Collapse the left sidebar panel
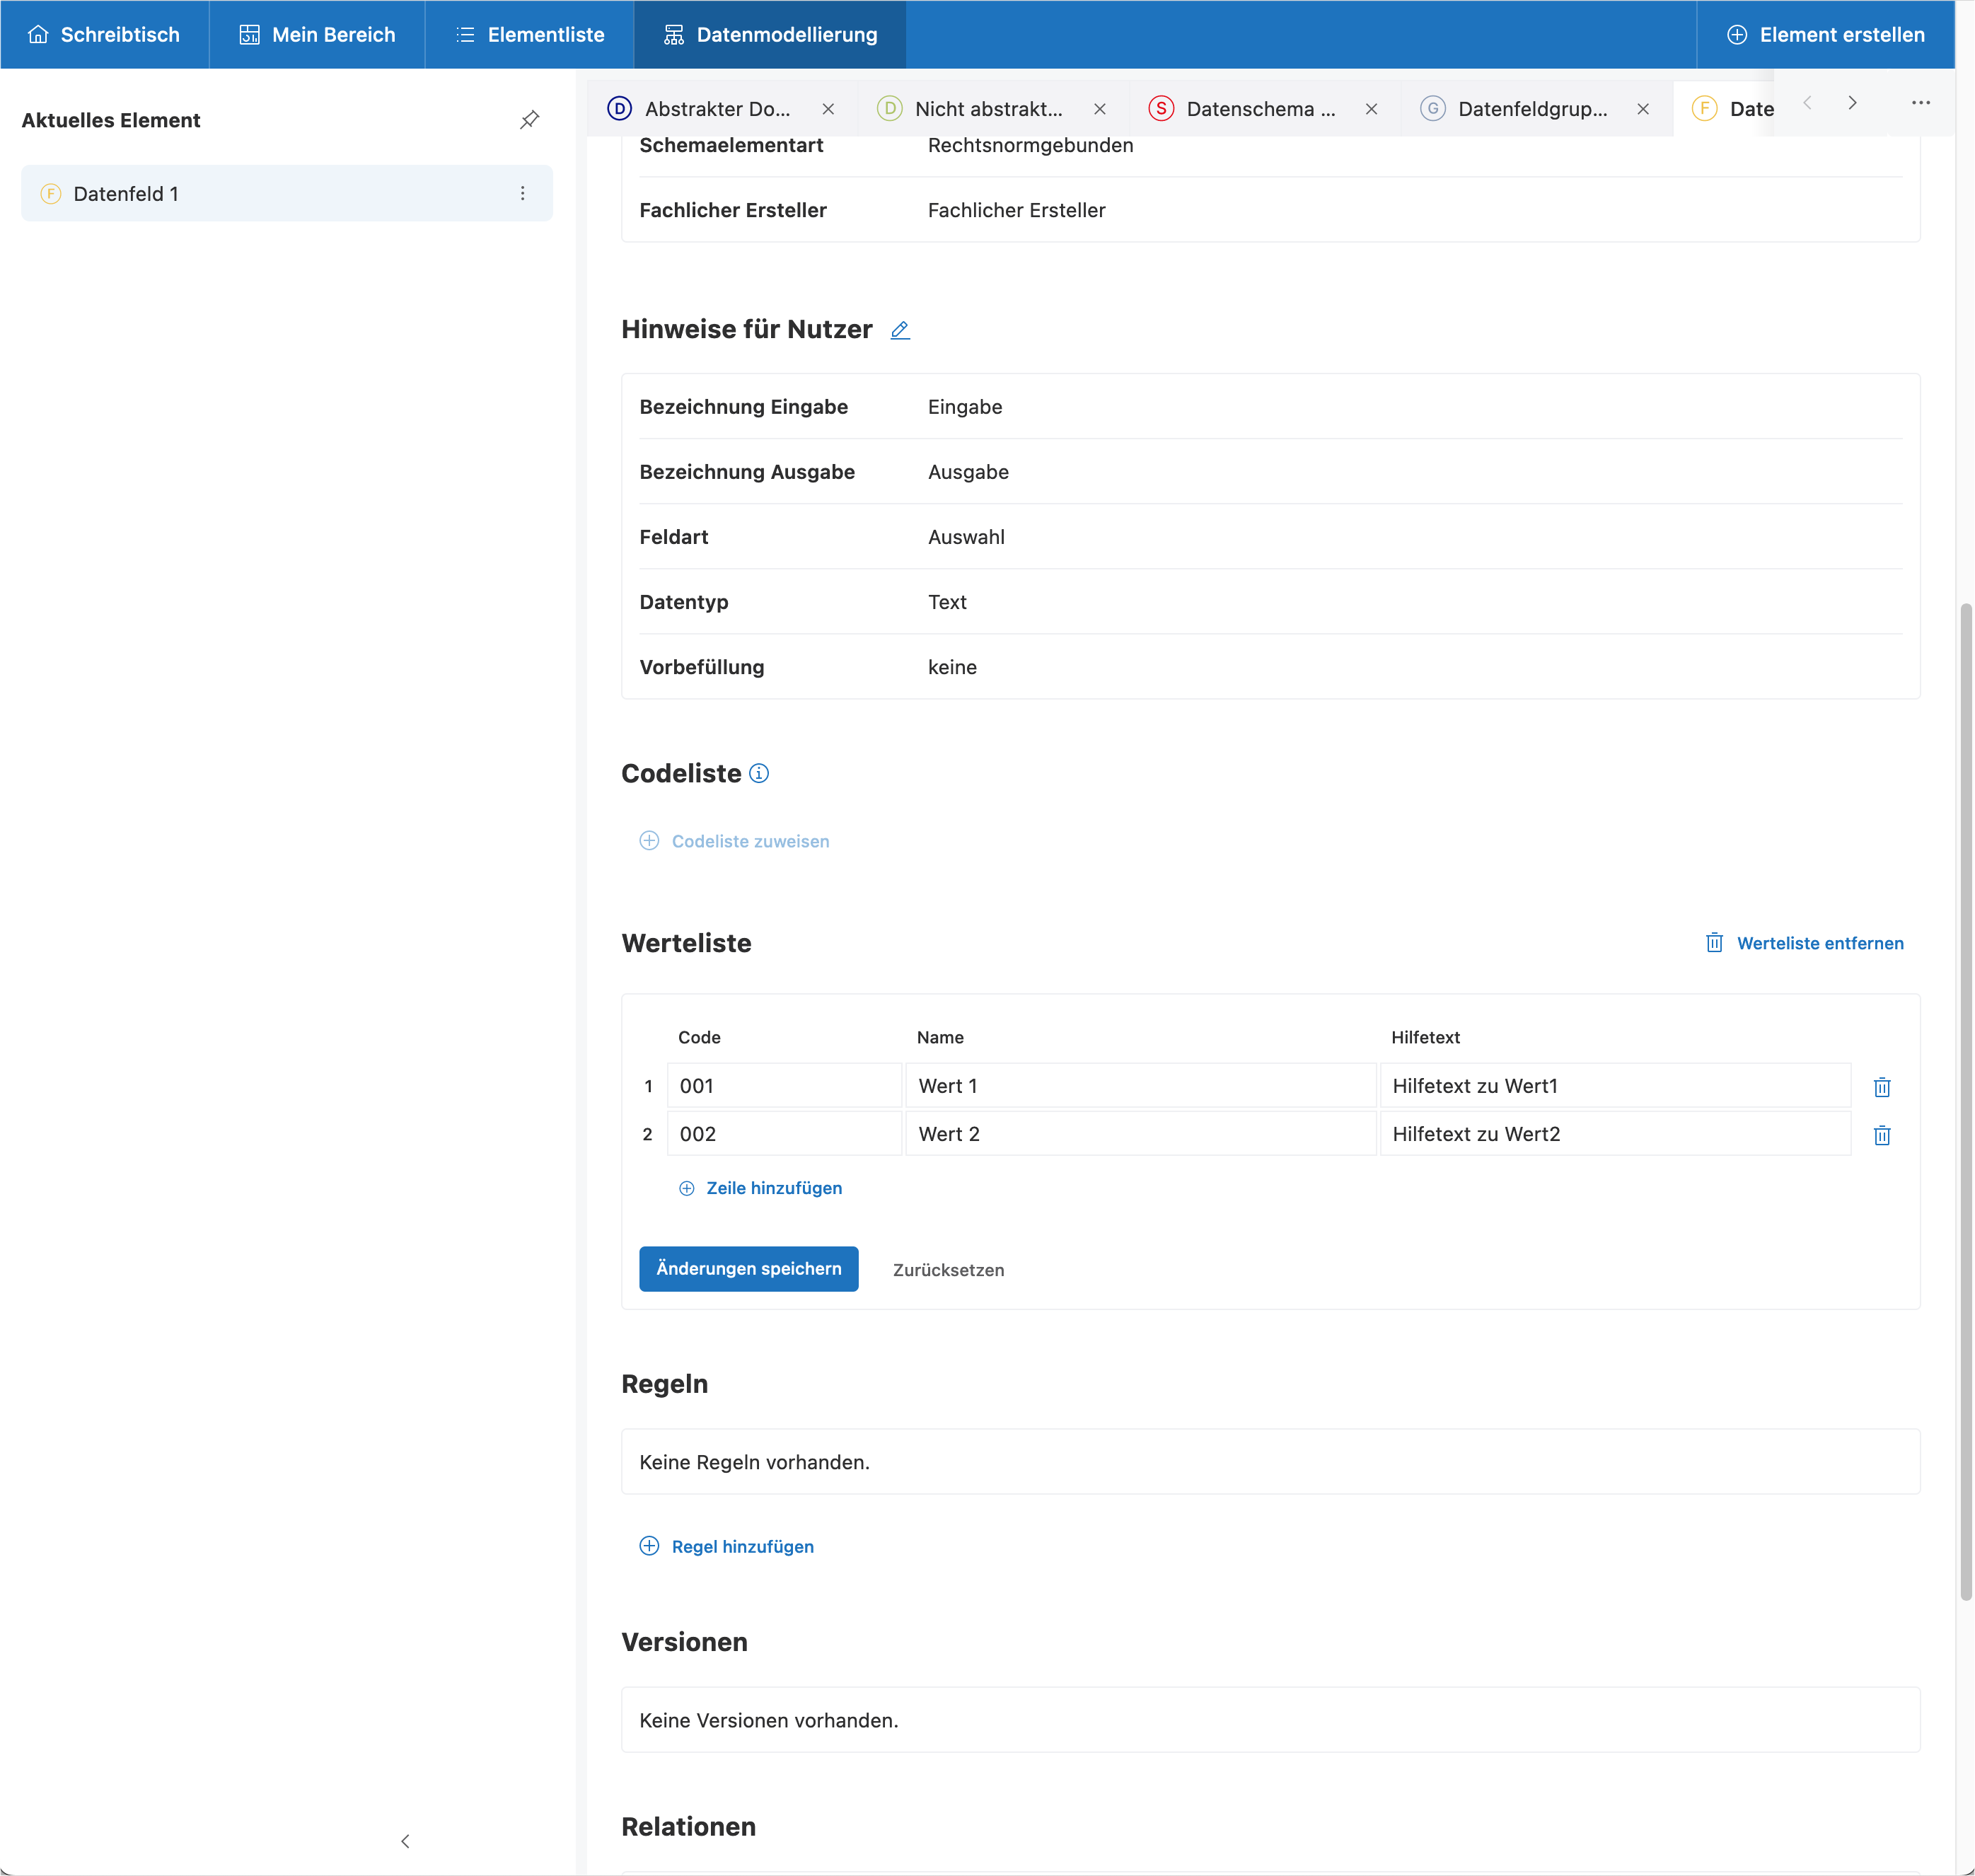This screenshot has width=1975, height=1876. [x=405, y=1841]
